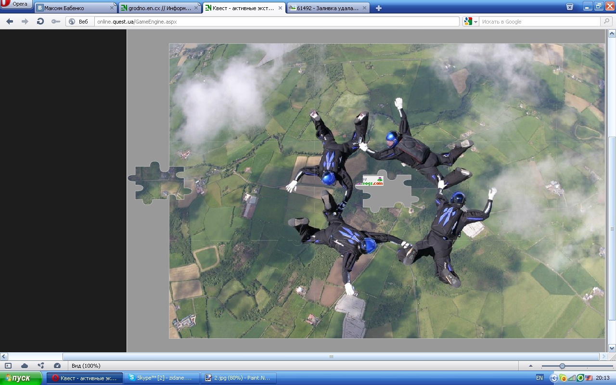This screenshot has height=385, width=616.
Task: Click the horizontal scrollbar thumb
Action: 331,357
